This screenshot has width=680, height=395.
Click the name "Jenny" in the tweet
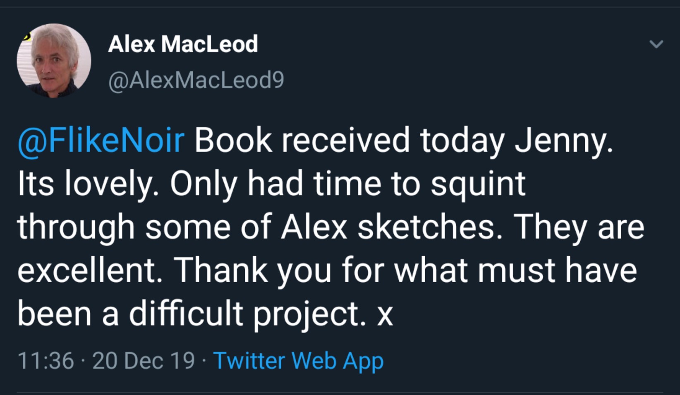pos(563,140)
